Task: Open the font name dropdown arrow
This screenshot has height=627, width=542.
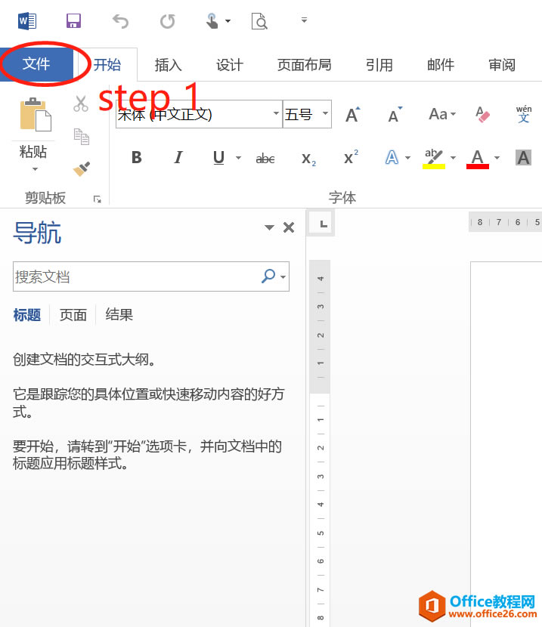Action: [276, 114]
